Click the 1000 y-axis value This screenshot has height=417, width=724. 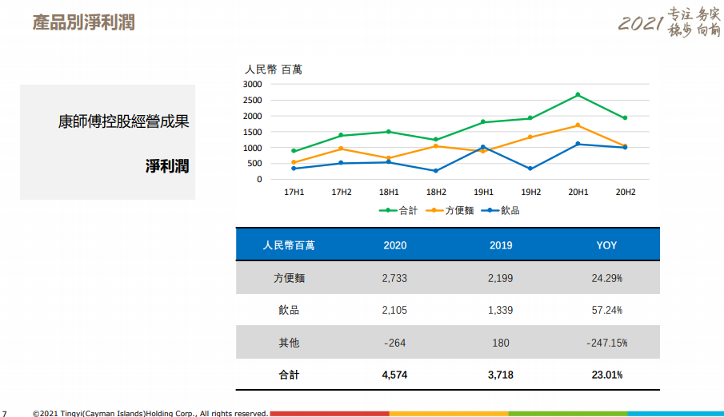253,148
